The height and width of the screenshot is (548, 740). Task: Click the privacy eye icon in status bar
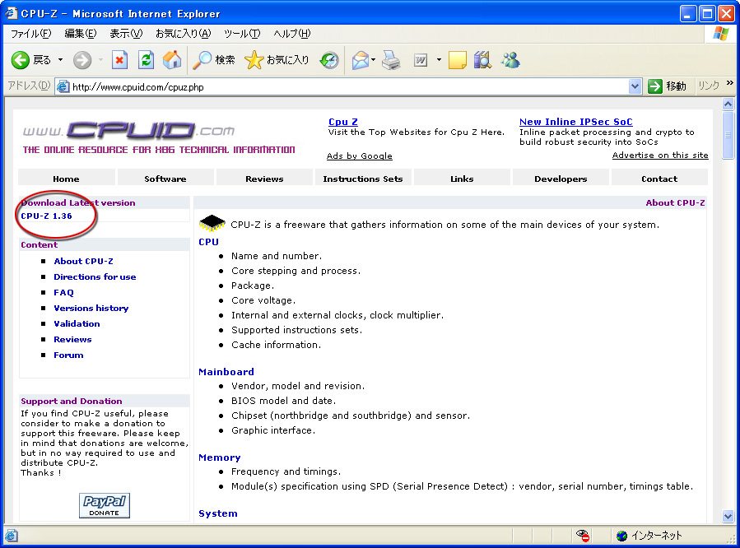[584, 536]
